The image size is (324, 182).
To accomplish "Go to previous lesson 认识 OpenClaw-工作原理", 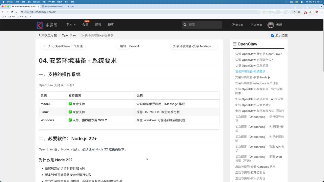I will [63, 46].
